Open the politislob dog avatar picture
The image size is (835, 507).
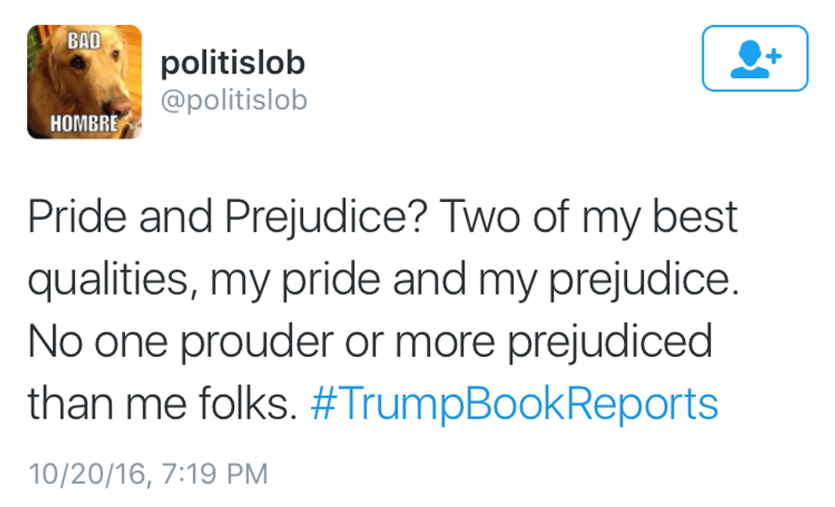click(x=84, y=82)
